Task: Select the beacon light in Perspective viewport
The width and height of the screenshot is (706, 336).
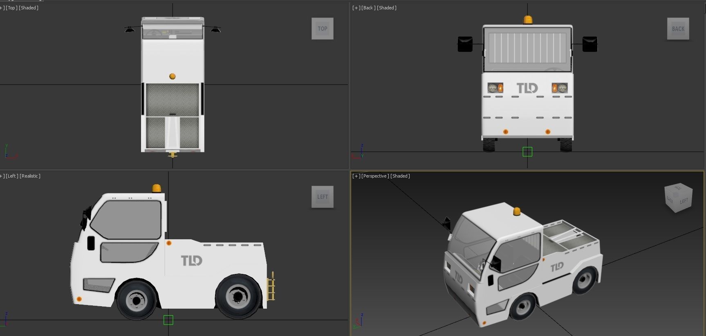Action: (x=517, y=211)
